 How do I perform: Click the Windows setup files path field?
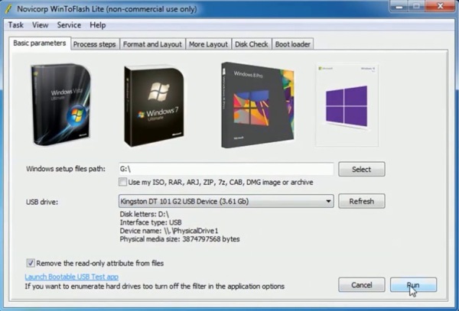pyautogui.click(x=226, y=169)
